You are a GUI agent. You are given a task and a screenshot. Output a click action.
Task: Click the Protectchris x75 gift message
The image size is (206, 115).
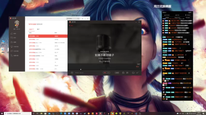[x=177, y=80]
